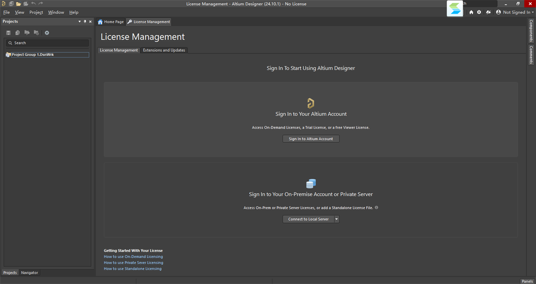Open How to use On-Demand Licensing link
Image resolution: width=536 pixels, height=284 pixels.
[x=134, y=257]
